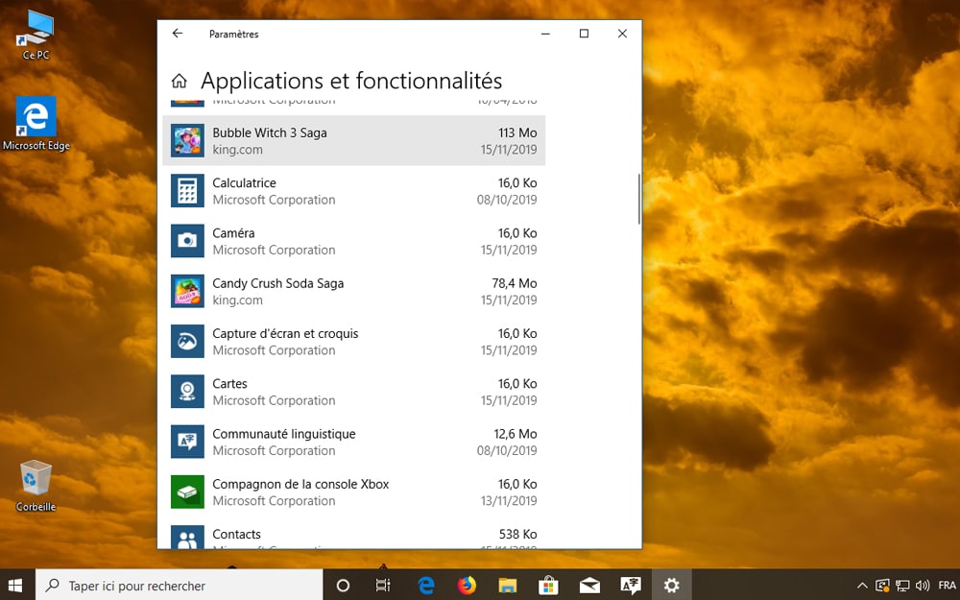Choose the Caméra app icon
This screenshot has height=600, width=960.
click(x=187, y=241)
